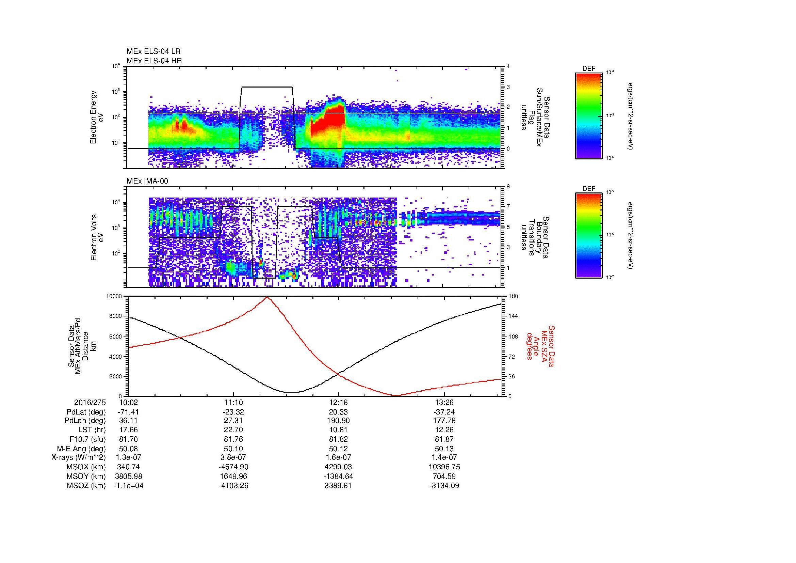Click the 'MSOY (km)' row label

pos(86,476)
